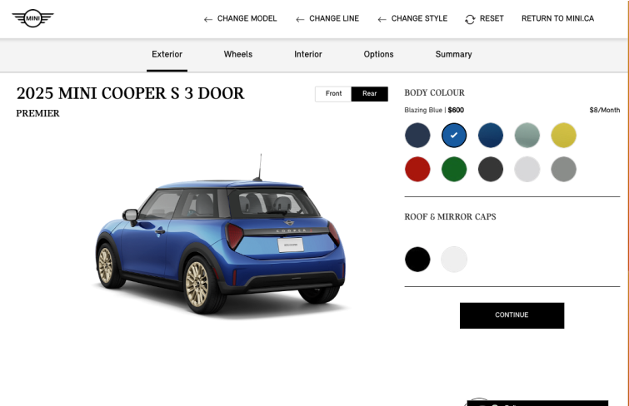The width and height of the screenshot is (629, 406).
Task: Follow the Return to MINI.CA link
Action: pos(557,18)
